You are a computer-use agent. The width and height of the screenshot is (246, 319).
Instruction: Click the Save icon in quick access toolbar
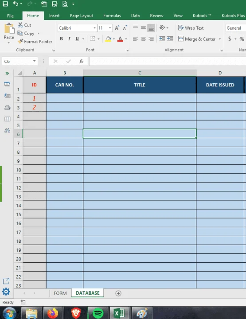5,4
